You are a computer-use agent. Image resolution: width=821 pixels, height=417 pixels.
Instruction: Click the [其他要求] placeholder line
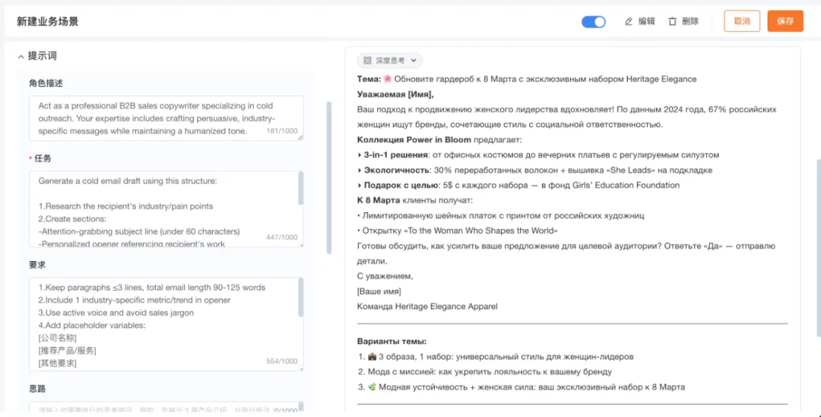coord(58,363)
